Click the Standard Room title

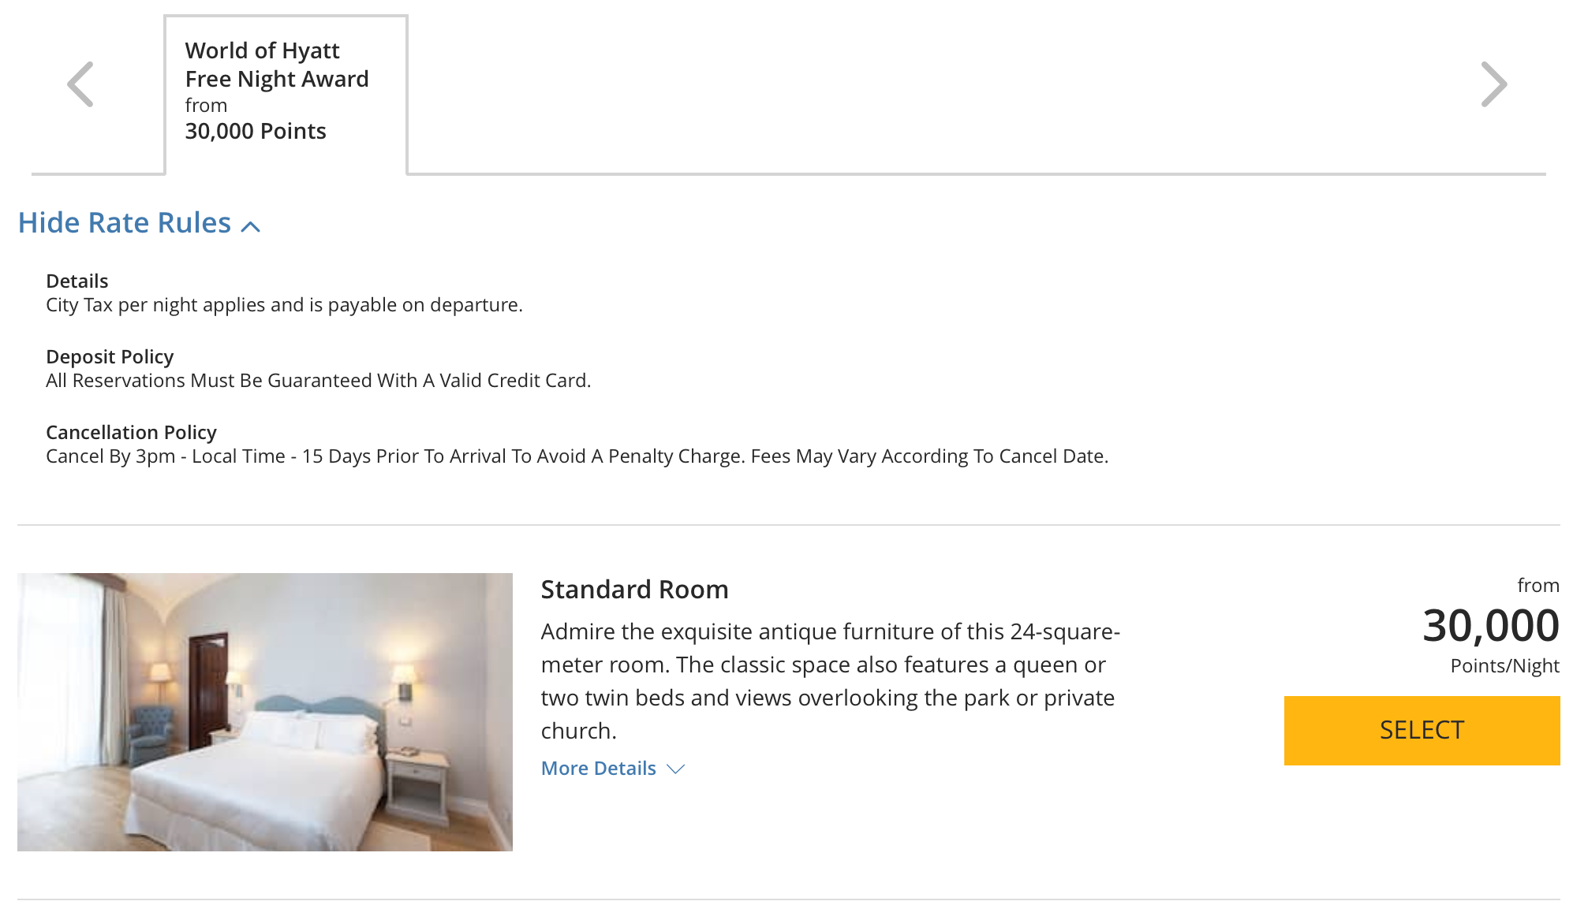(634, 589)
